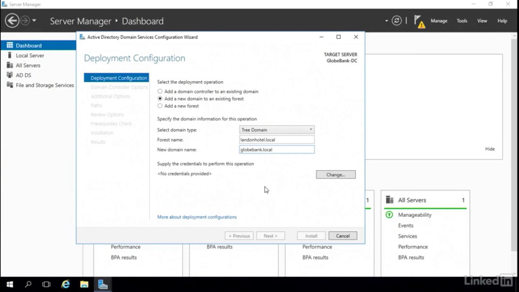Click the wizard title bar icon

point(82,37)
